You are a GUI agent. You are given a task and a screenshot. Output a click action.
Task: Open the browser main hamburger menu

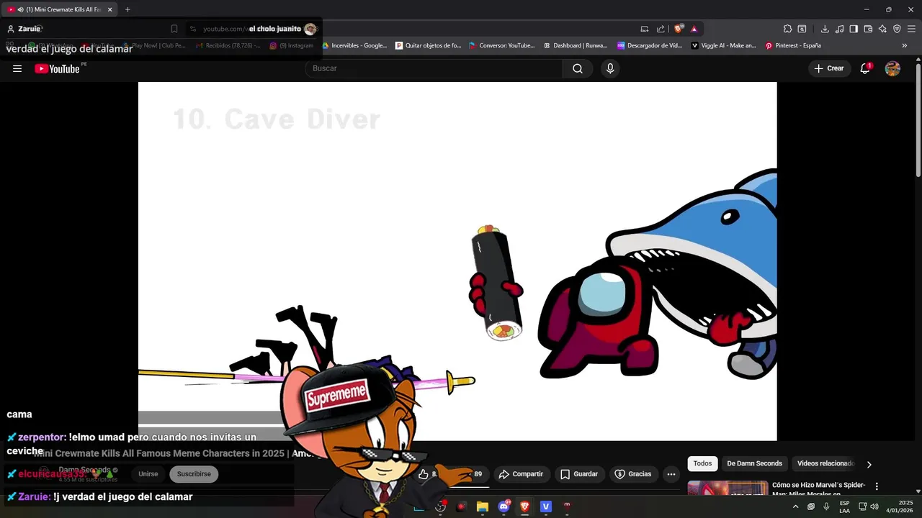pos(912,29)
